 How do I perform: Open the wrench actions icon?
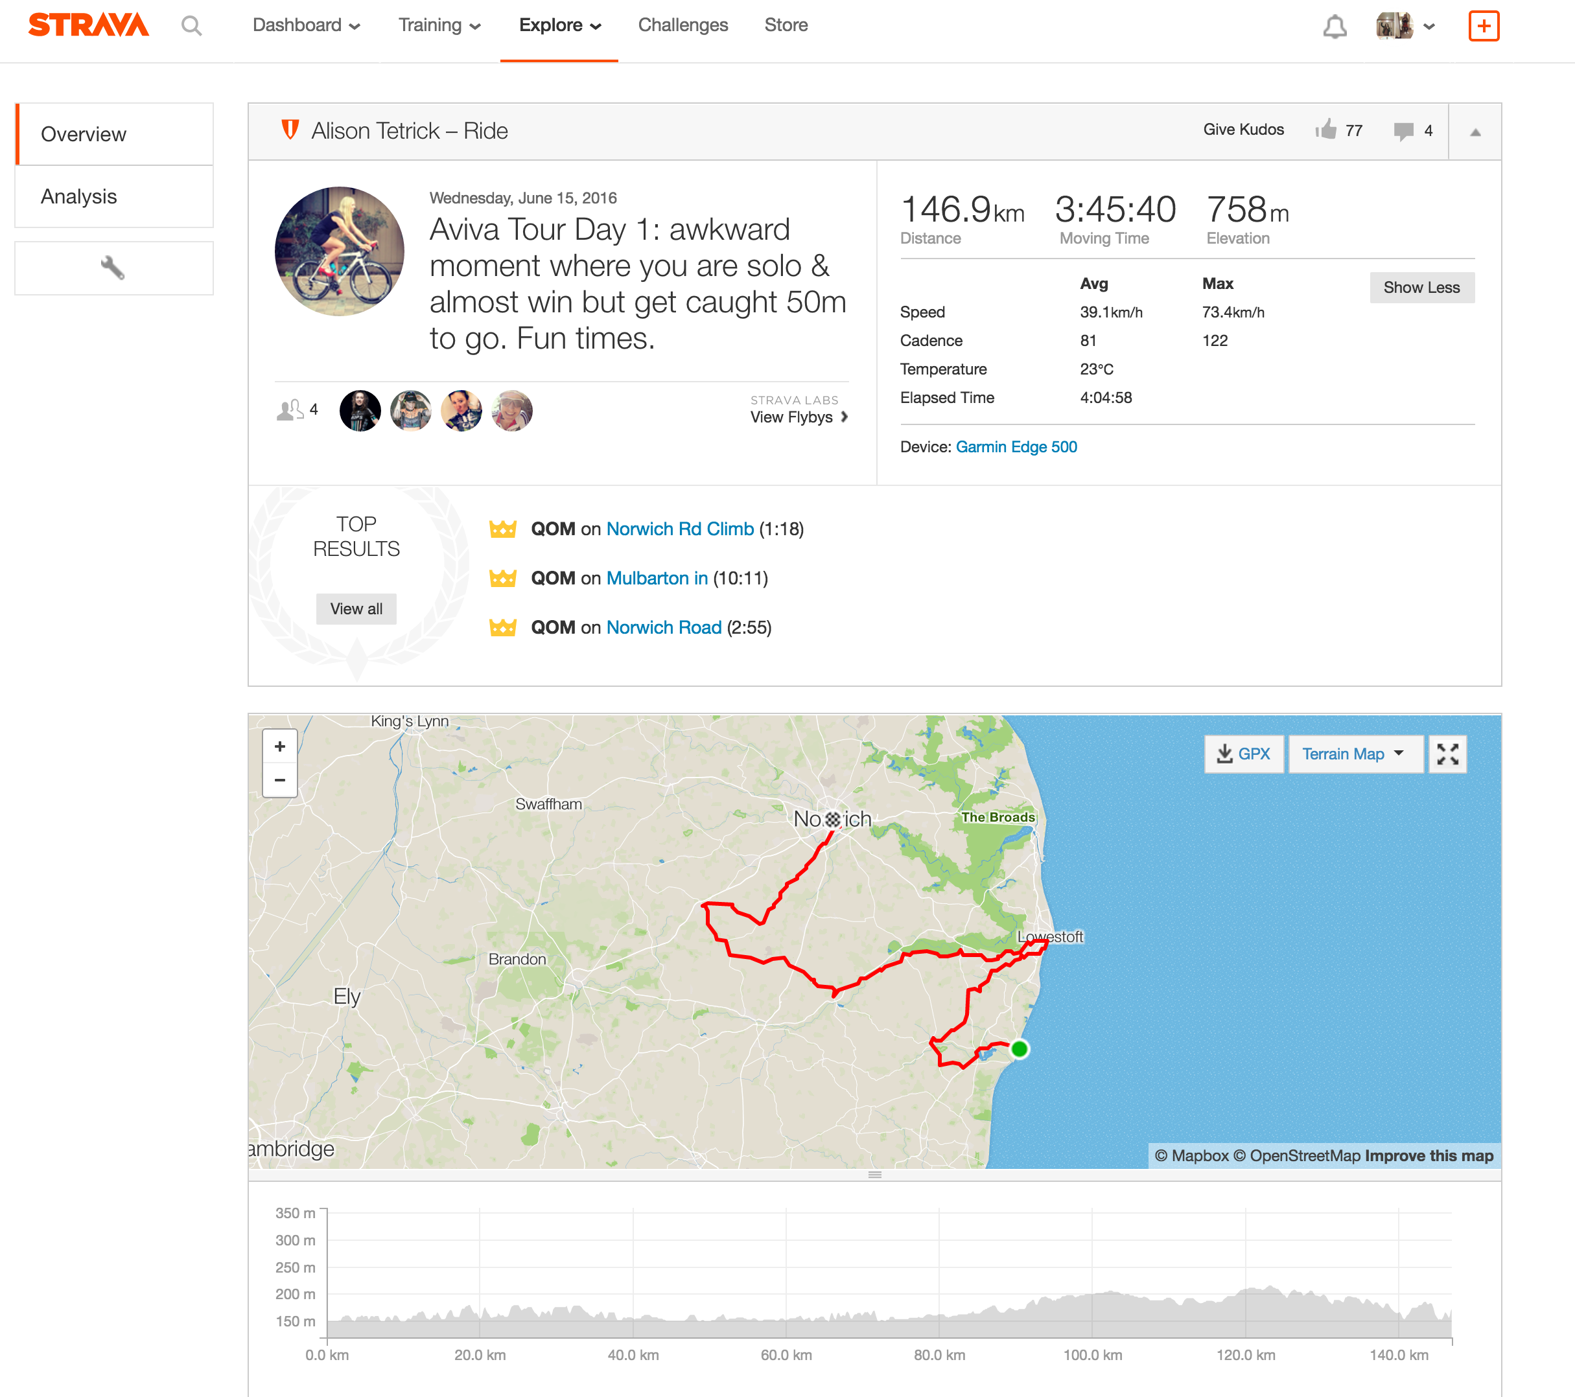(113, 268)
